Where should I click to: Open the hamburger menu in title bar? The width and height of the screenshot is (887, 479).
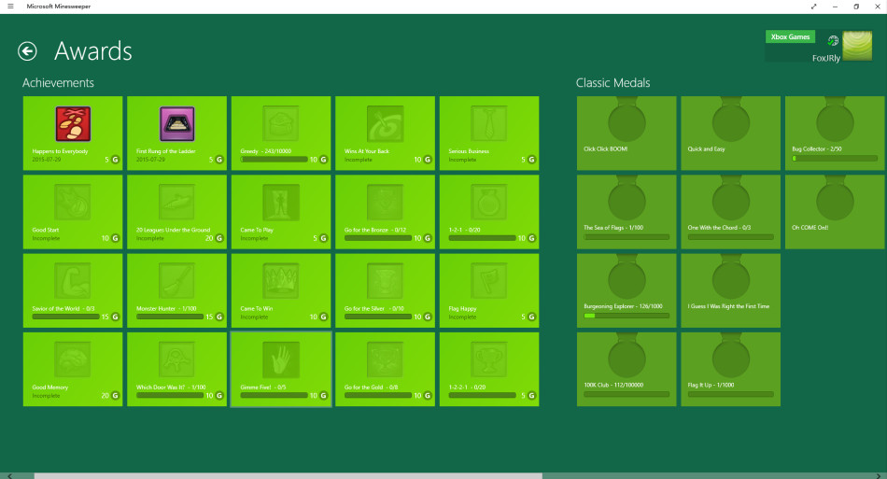[9, 7]
